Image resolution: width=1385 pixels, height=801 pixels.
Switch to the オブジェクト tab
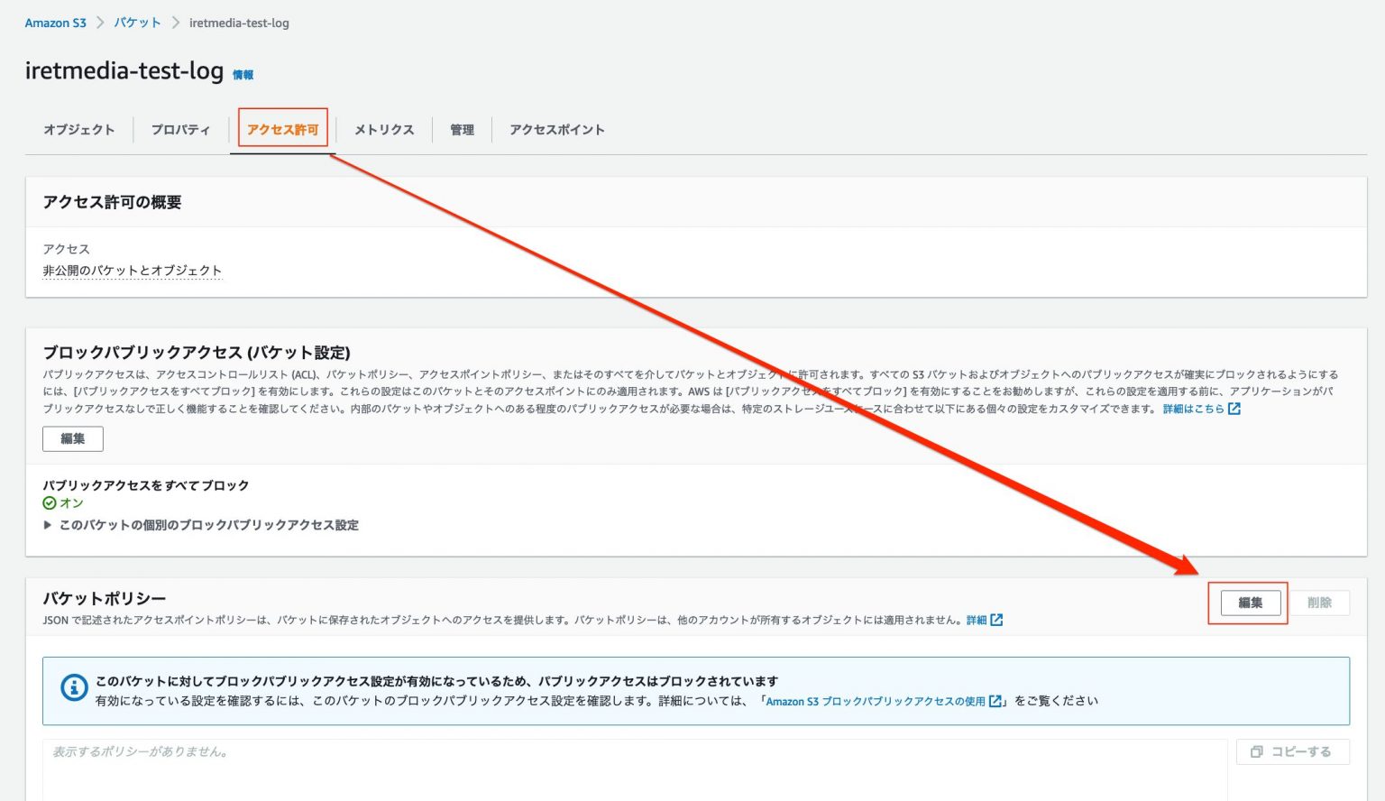78,129
